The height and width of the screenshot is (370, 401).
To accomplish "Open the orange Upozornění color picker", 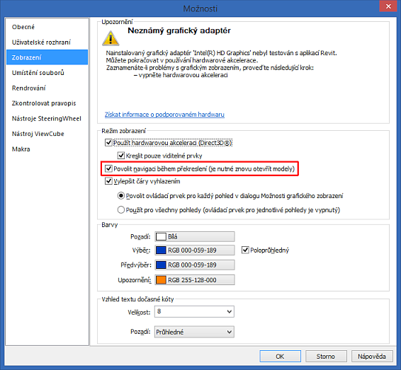I will coord(195,280).
